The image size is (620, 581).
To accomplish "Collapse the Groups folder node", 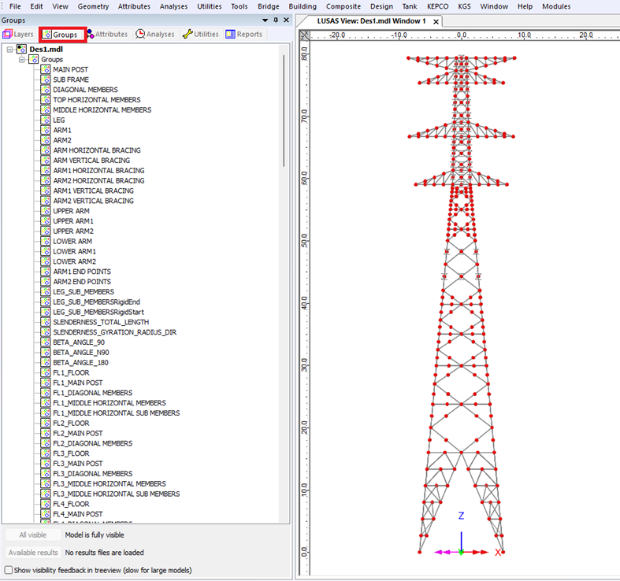I will tap(22, 59).
